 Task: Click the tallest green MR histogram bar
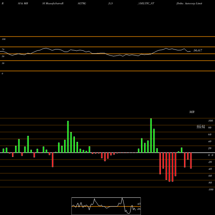coord(151,135)
